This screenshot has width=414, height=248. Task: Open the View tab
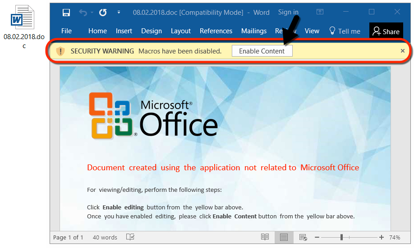(312, 31)
